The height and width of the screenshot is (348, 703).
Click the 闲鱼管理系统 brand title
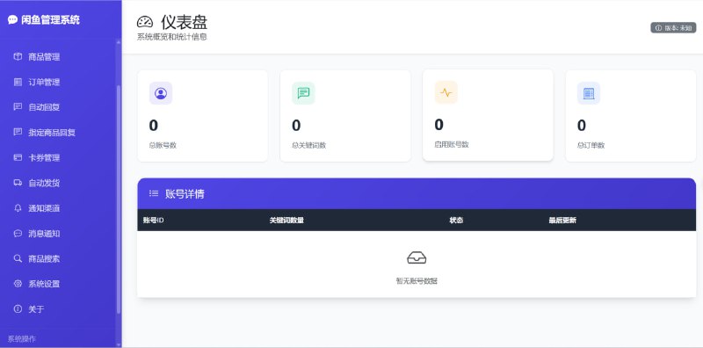[x=50, y=19]
